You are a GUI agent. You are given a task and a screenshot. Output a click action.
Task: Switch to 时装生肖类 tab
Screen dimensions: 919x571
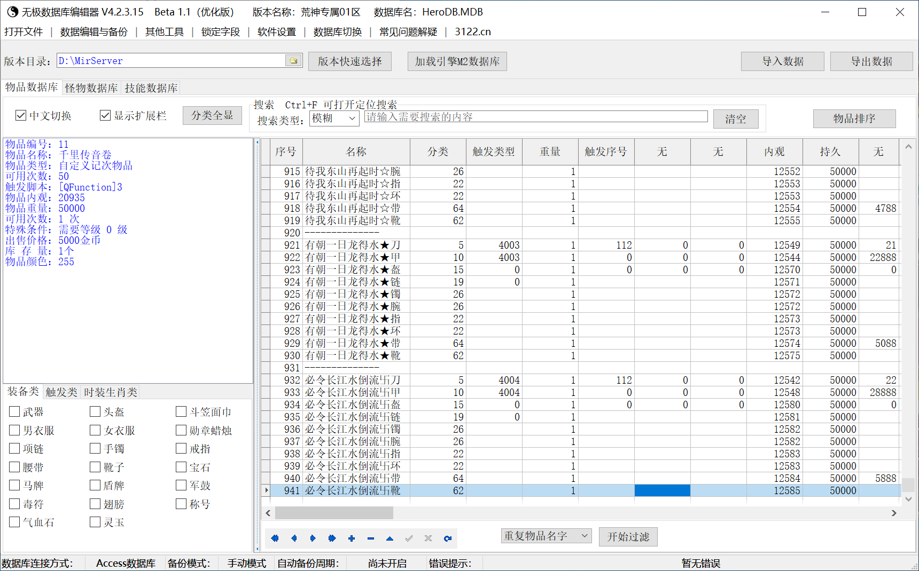111,392
